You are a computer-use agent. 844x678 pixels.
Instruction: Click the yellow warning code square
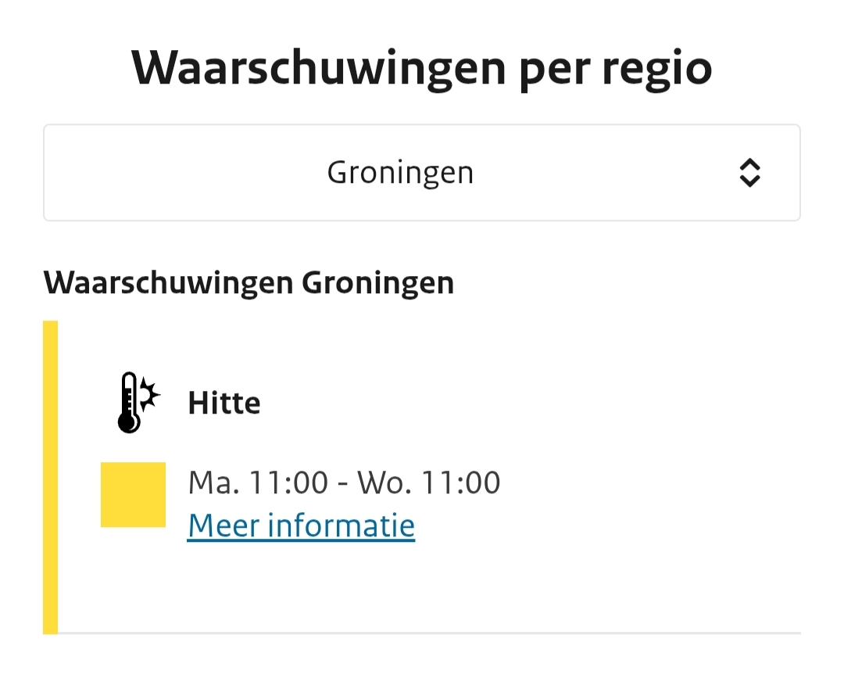pos(133,494)
